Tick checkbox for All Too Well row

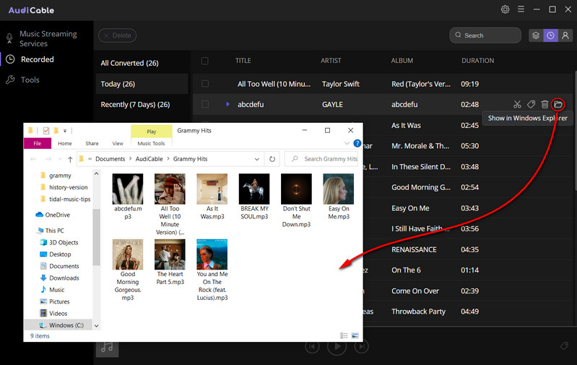click(205, 84)
